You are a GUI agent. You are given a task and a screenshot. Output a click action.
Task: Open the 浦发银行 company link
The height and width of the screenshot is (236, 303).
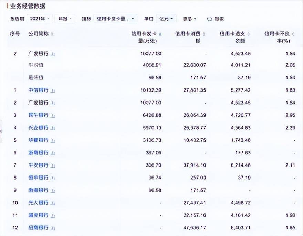(38, 215)
